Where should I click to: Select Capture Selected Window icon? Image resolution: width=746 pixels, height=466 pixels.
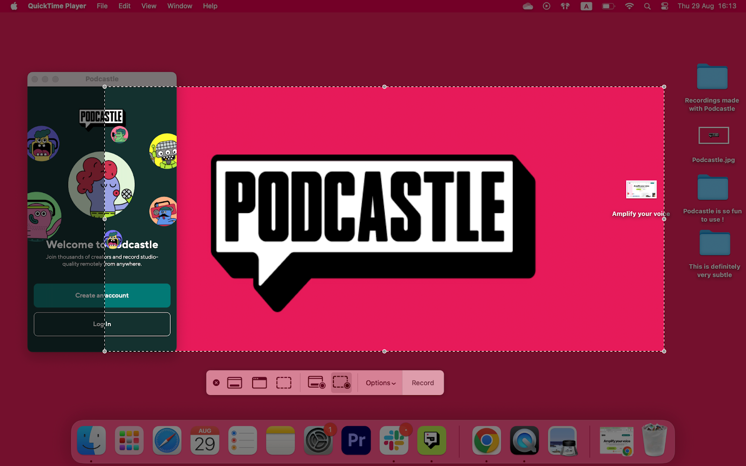[x=259, y=383]
